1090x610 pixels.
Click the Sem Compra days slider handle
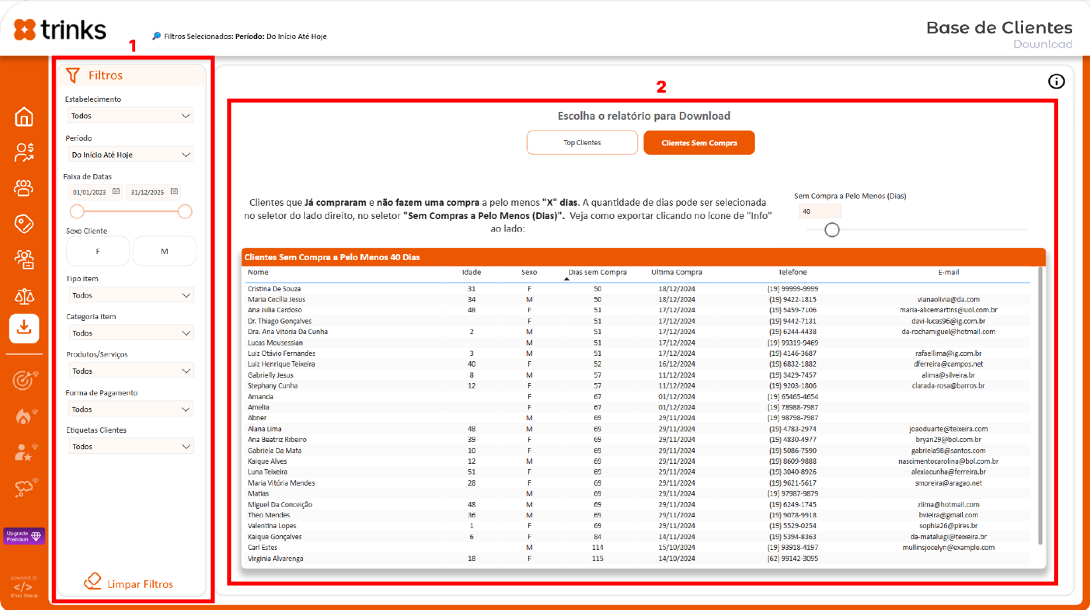click(832, 230)
